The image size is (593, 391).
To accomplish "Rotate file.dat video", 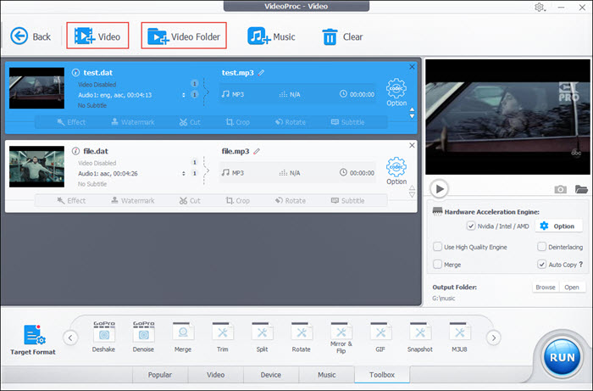I will point(290,200).
